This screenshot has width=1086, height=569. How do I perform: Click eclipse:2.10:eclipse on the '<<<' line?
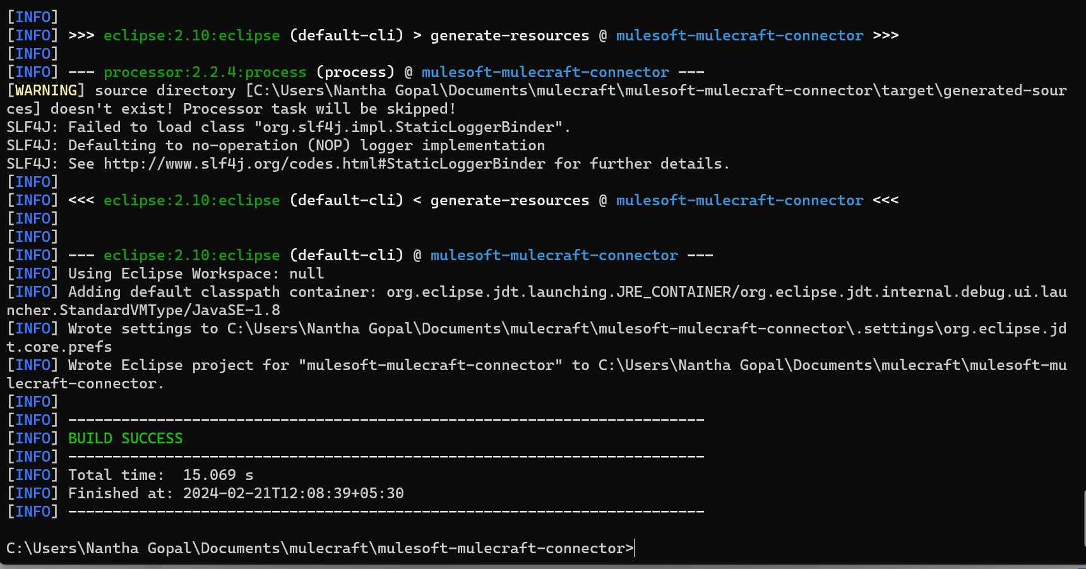click(191, 201)
